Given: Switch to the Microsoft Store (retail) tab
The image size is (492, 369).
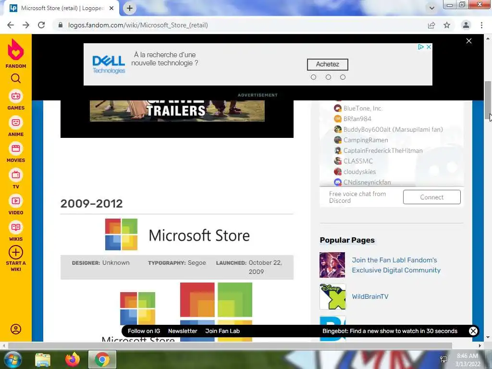Looking at the screenshot, I should [62, 8].
